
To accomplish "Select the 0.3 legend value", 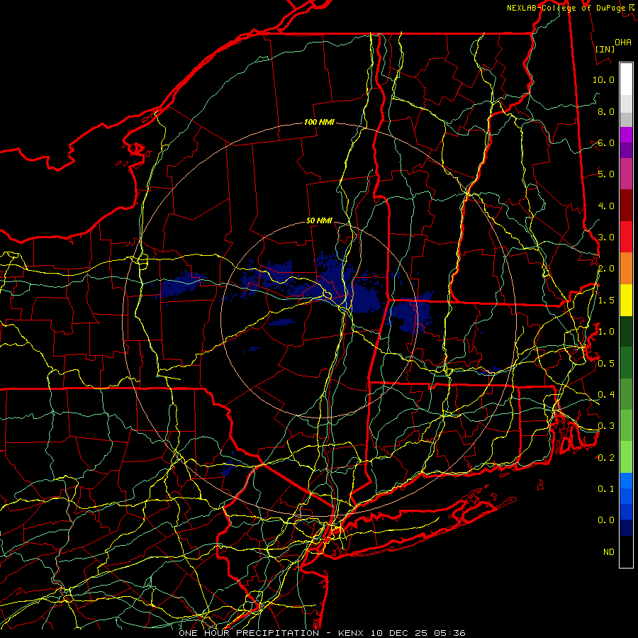I will [606, 426].
